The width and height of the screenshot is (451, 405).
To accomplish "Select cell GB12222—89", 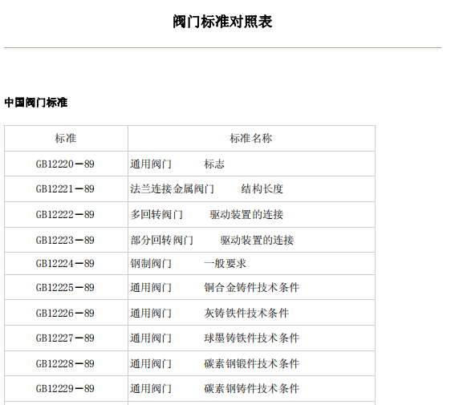I will [65, 215].
